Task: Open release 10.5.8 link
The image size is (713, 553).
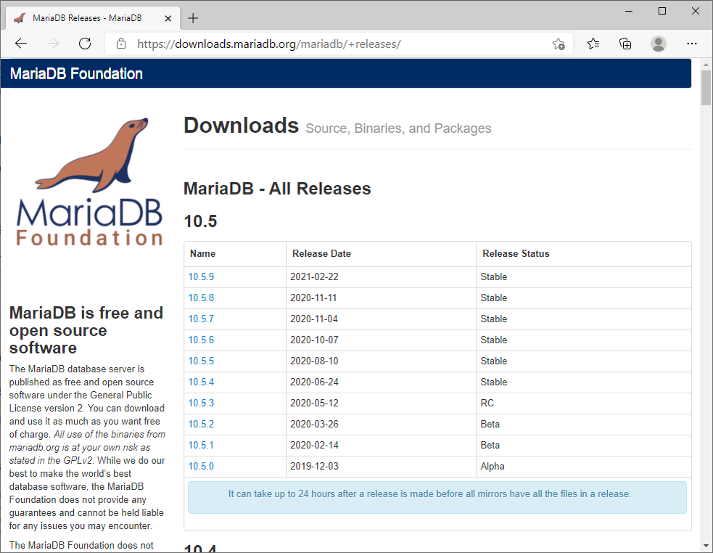Action: [201, 298]
